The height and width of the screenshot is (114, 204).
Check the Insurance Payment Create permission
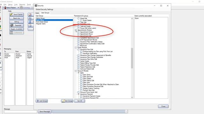(81, 96)
